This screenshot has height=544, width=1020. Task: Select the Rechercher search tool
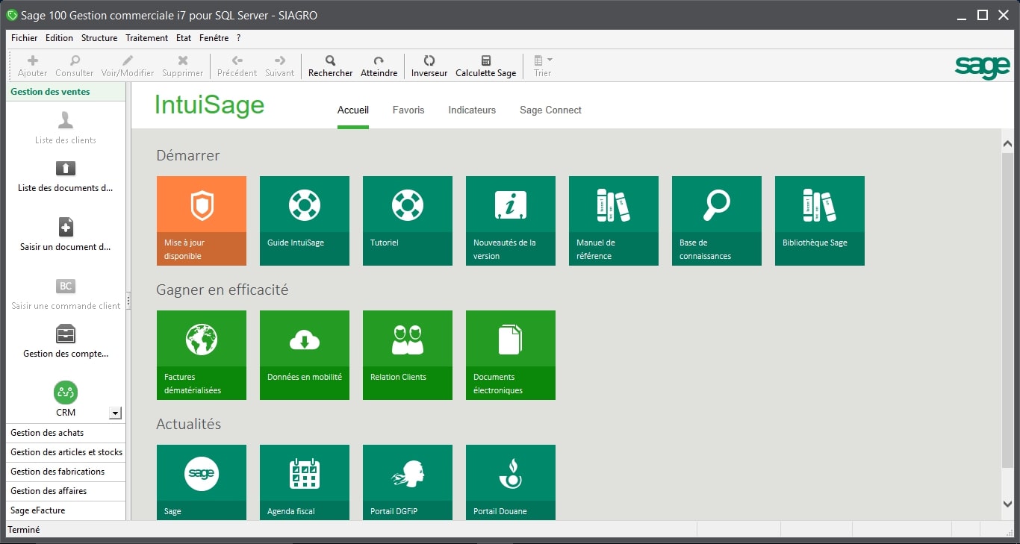point(329,66)
